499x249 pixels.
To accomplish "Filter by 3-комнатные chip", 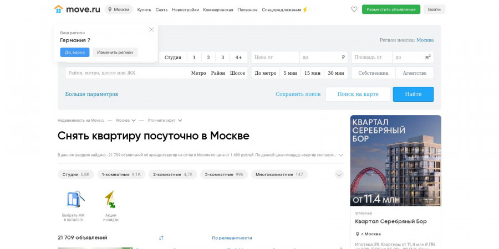I will (x=224, y=174).
